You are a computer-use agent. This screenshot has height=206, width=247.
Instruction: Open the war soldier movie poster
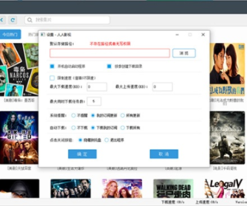[x=227, y=138]
